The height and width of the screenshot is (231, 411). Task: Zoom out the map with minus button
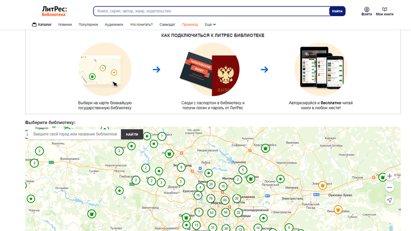pyautogui.click(x=389, y=188)
